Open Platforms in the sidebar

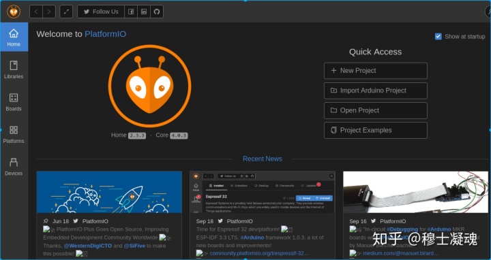pyautogui.click(x=14, y=134)
